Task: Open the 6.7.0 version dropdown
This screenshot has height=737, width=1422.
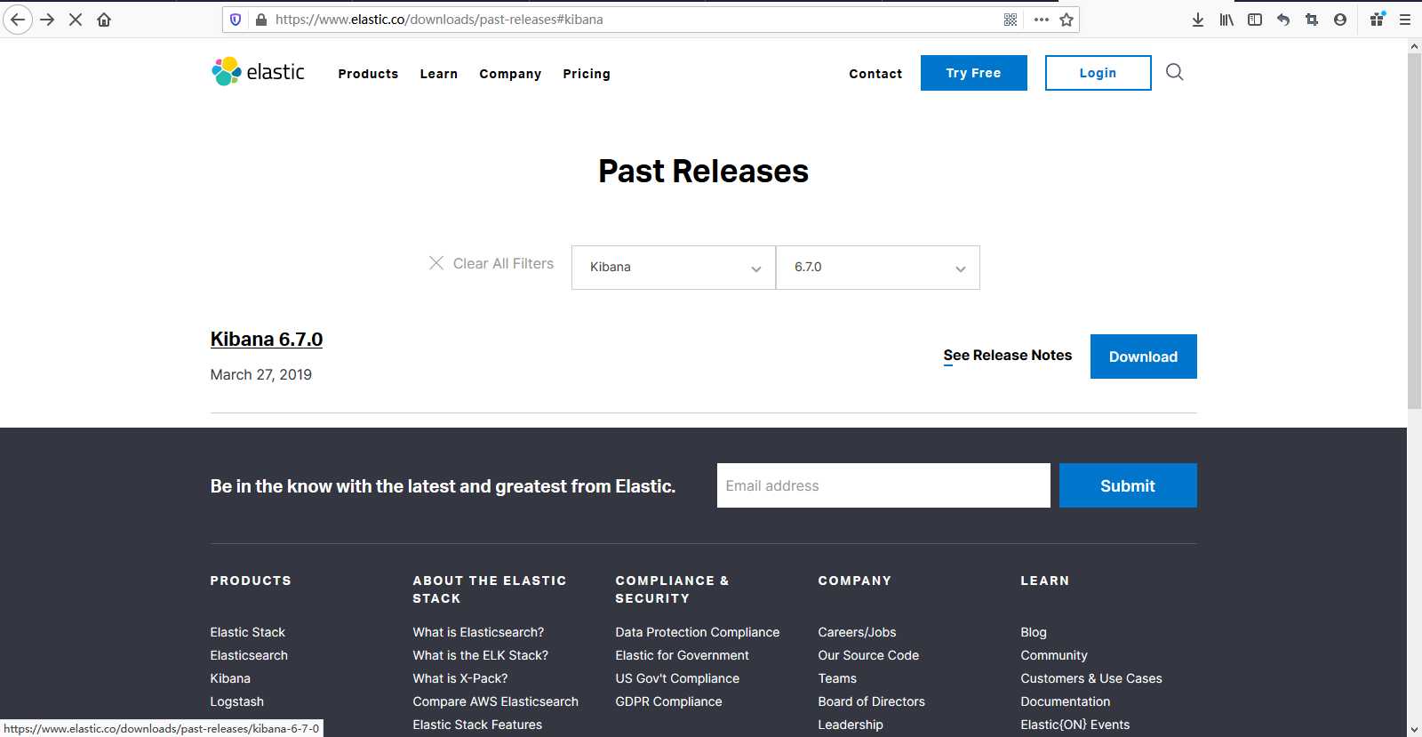Action: click(x=878, y=268)
